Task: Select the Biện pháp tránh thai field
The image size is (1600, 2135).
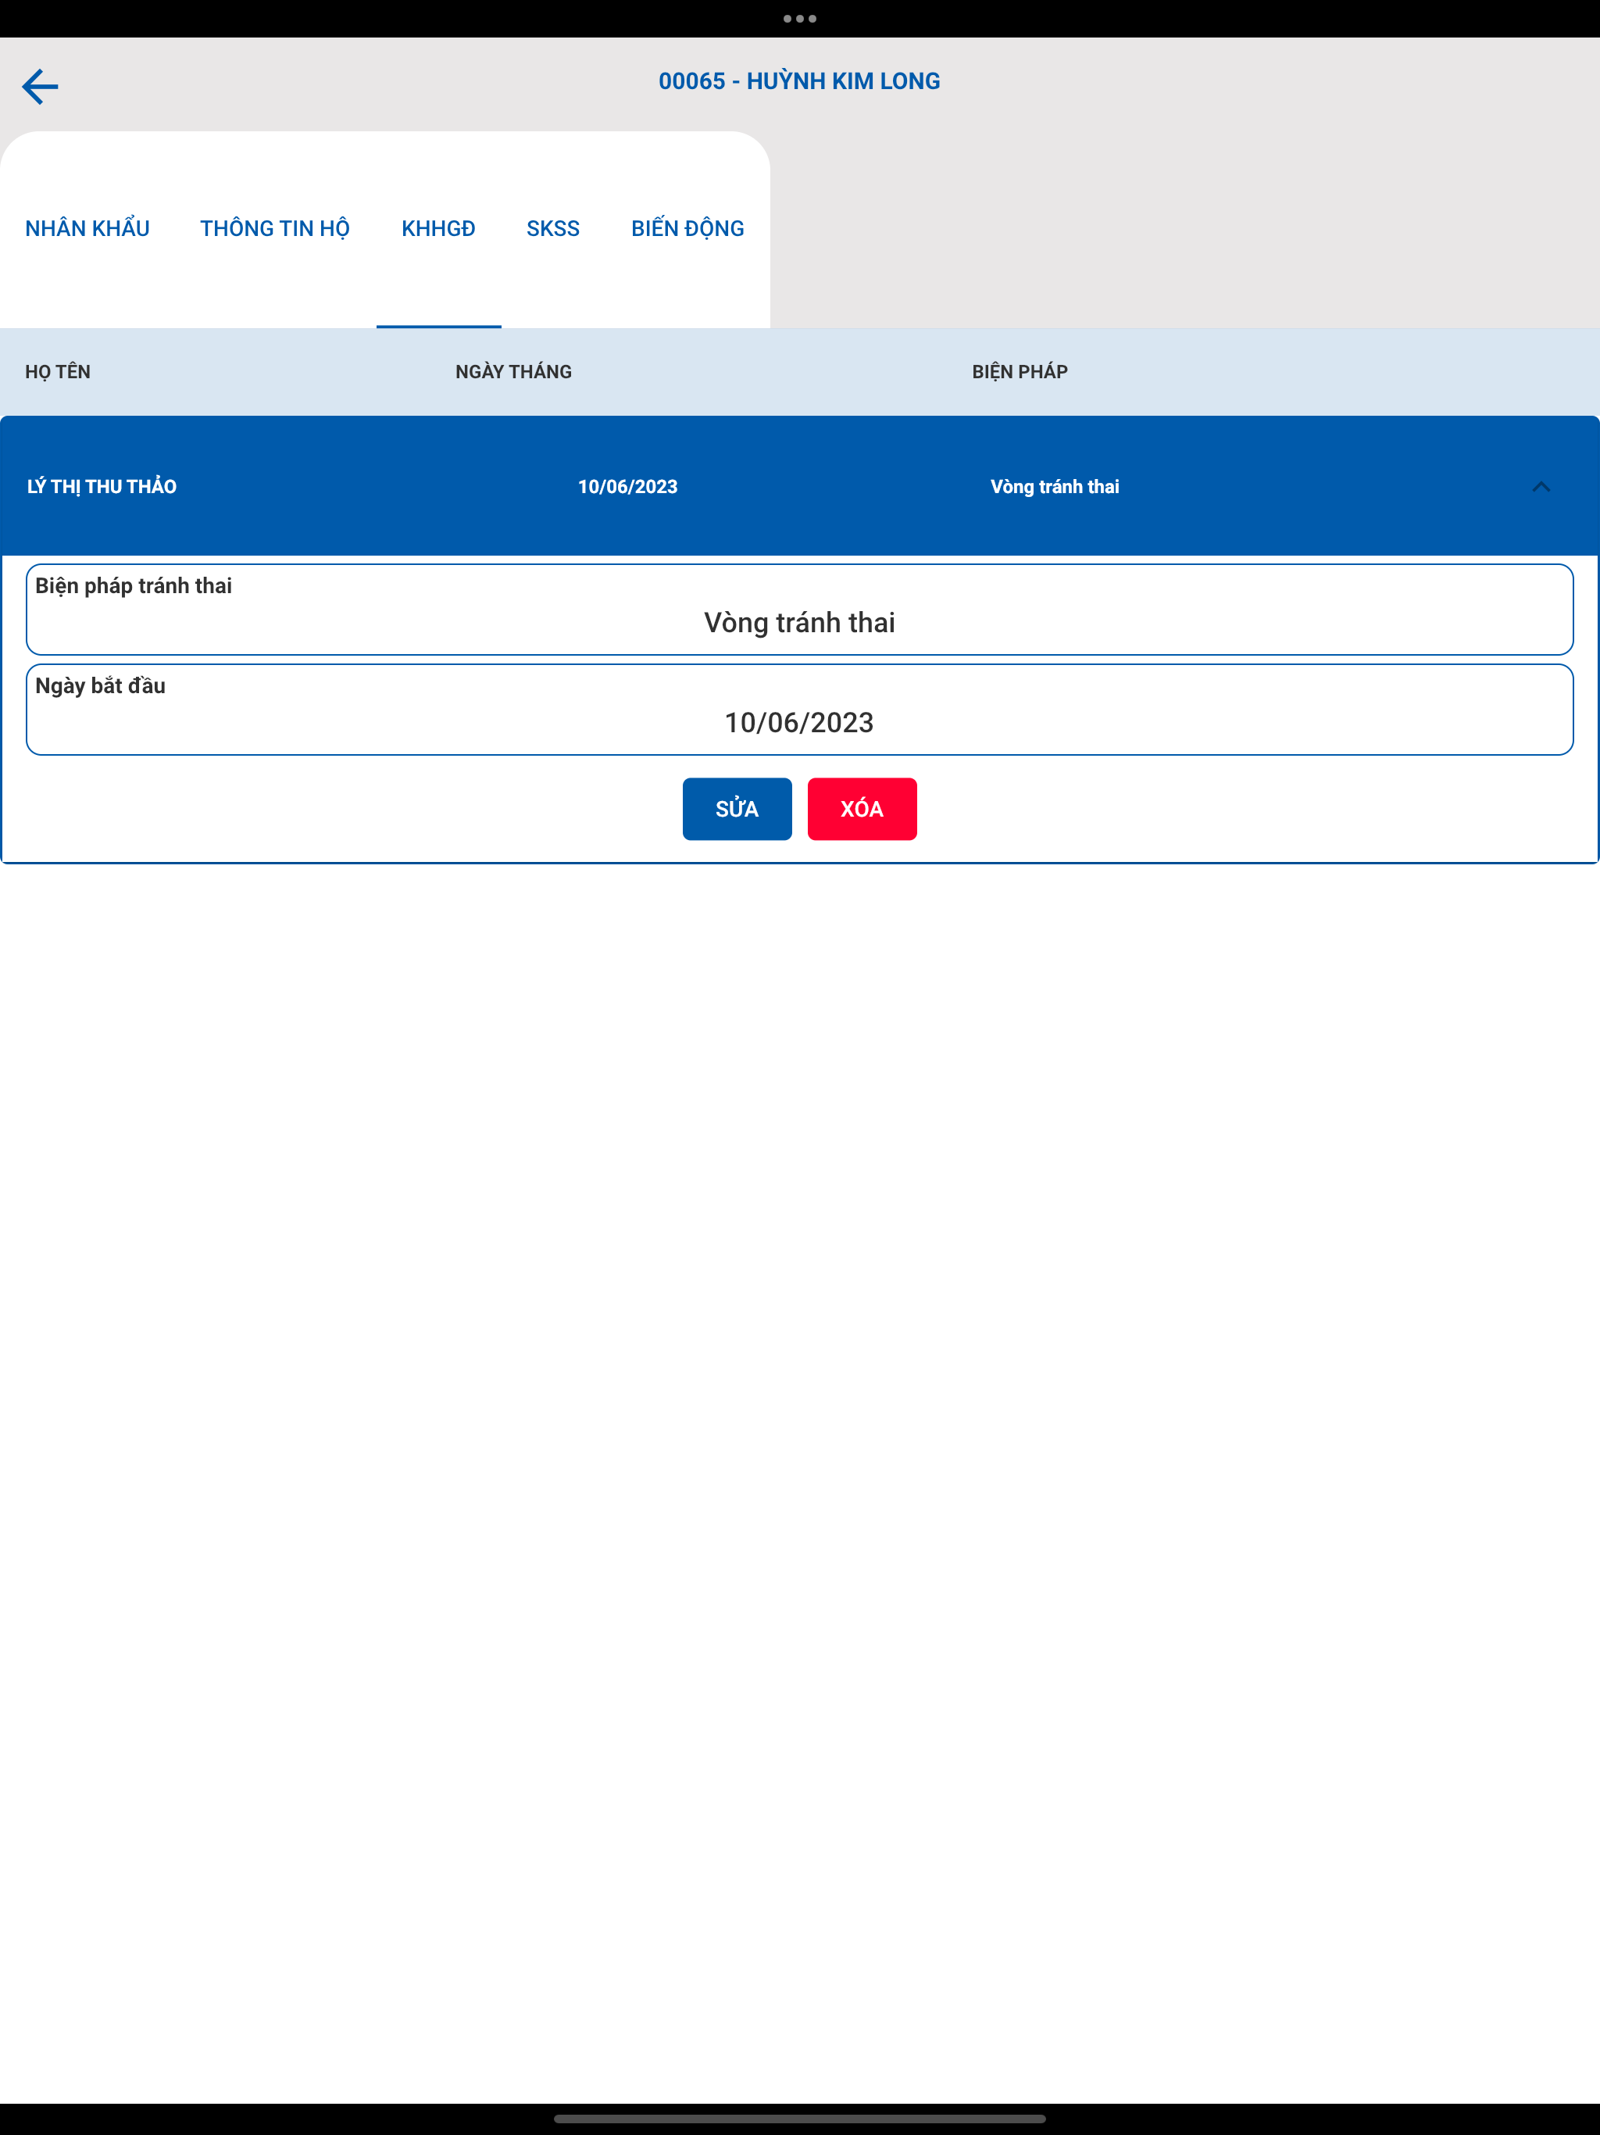Action: tap(800, 610)
